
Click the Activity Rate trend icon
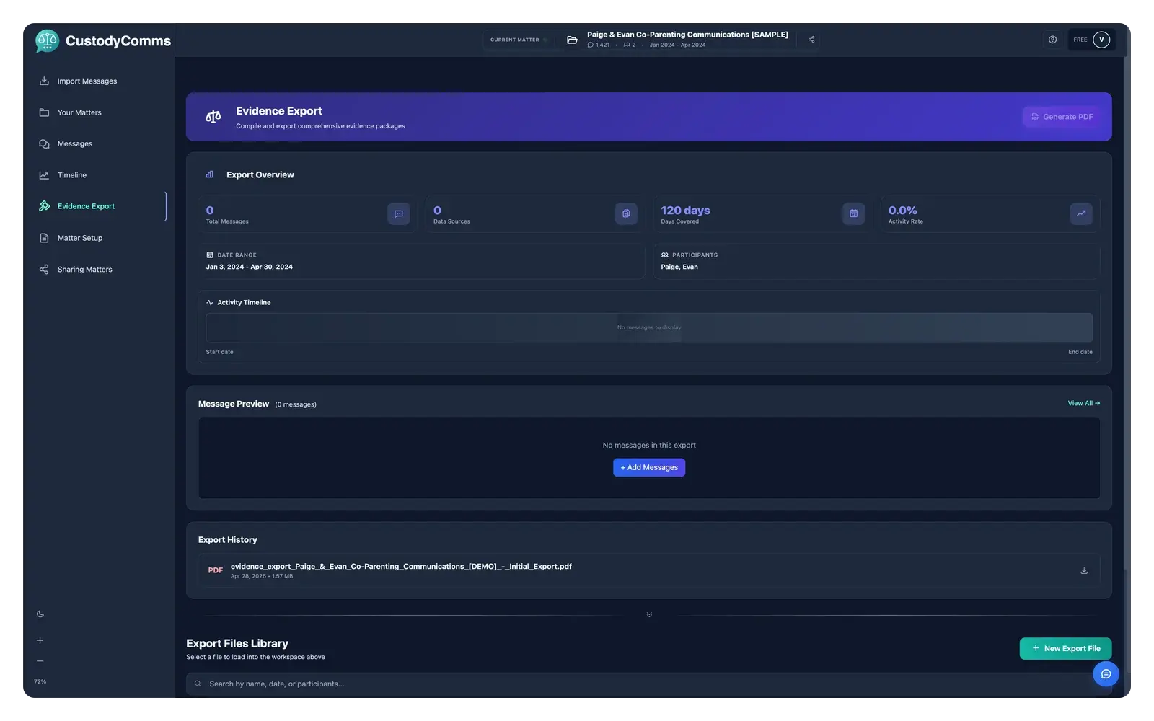[x=1081, y=213]
